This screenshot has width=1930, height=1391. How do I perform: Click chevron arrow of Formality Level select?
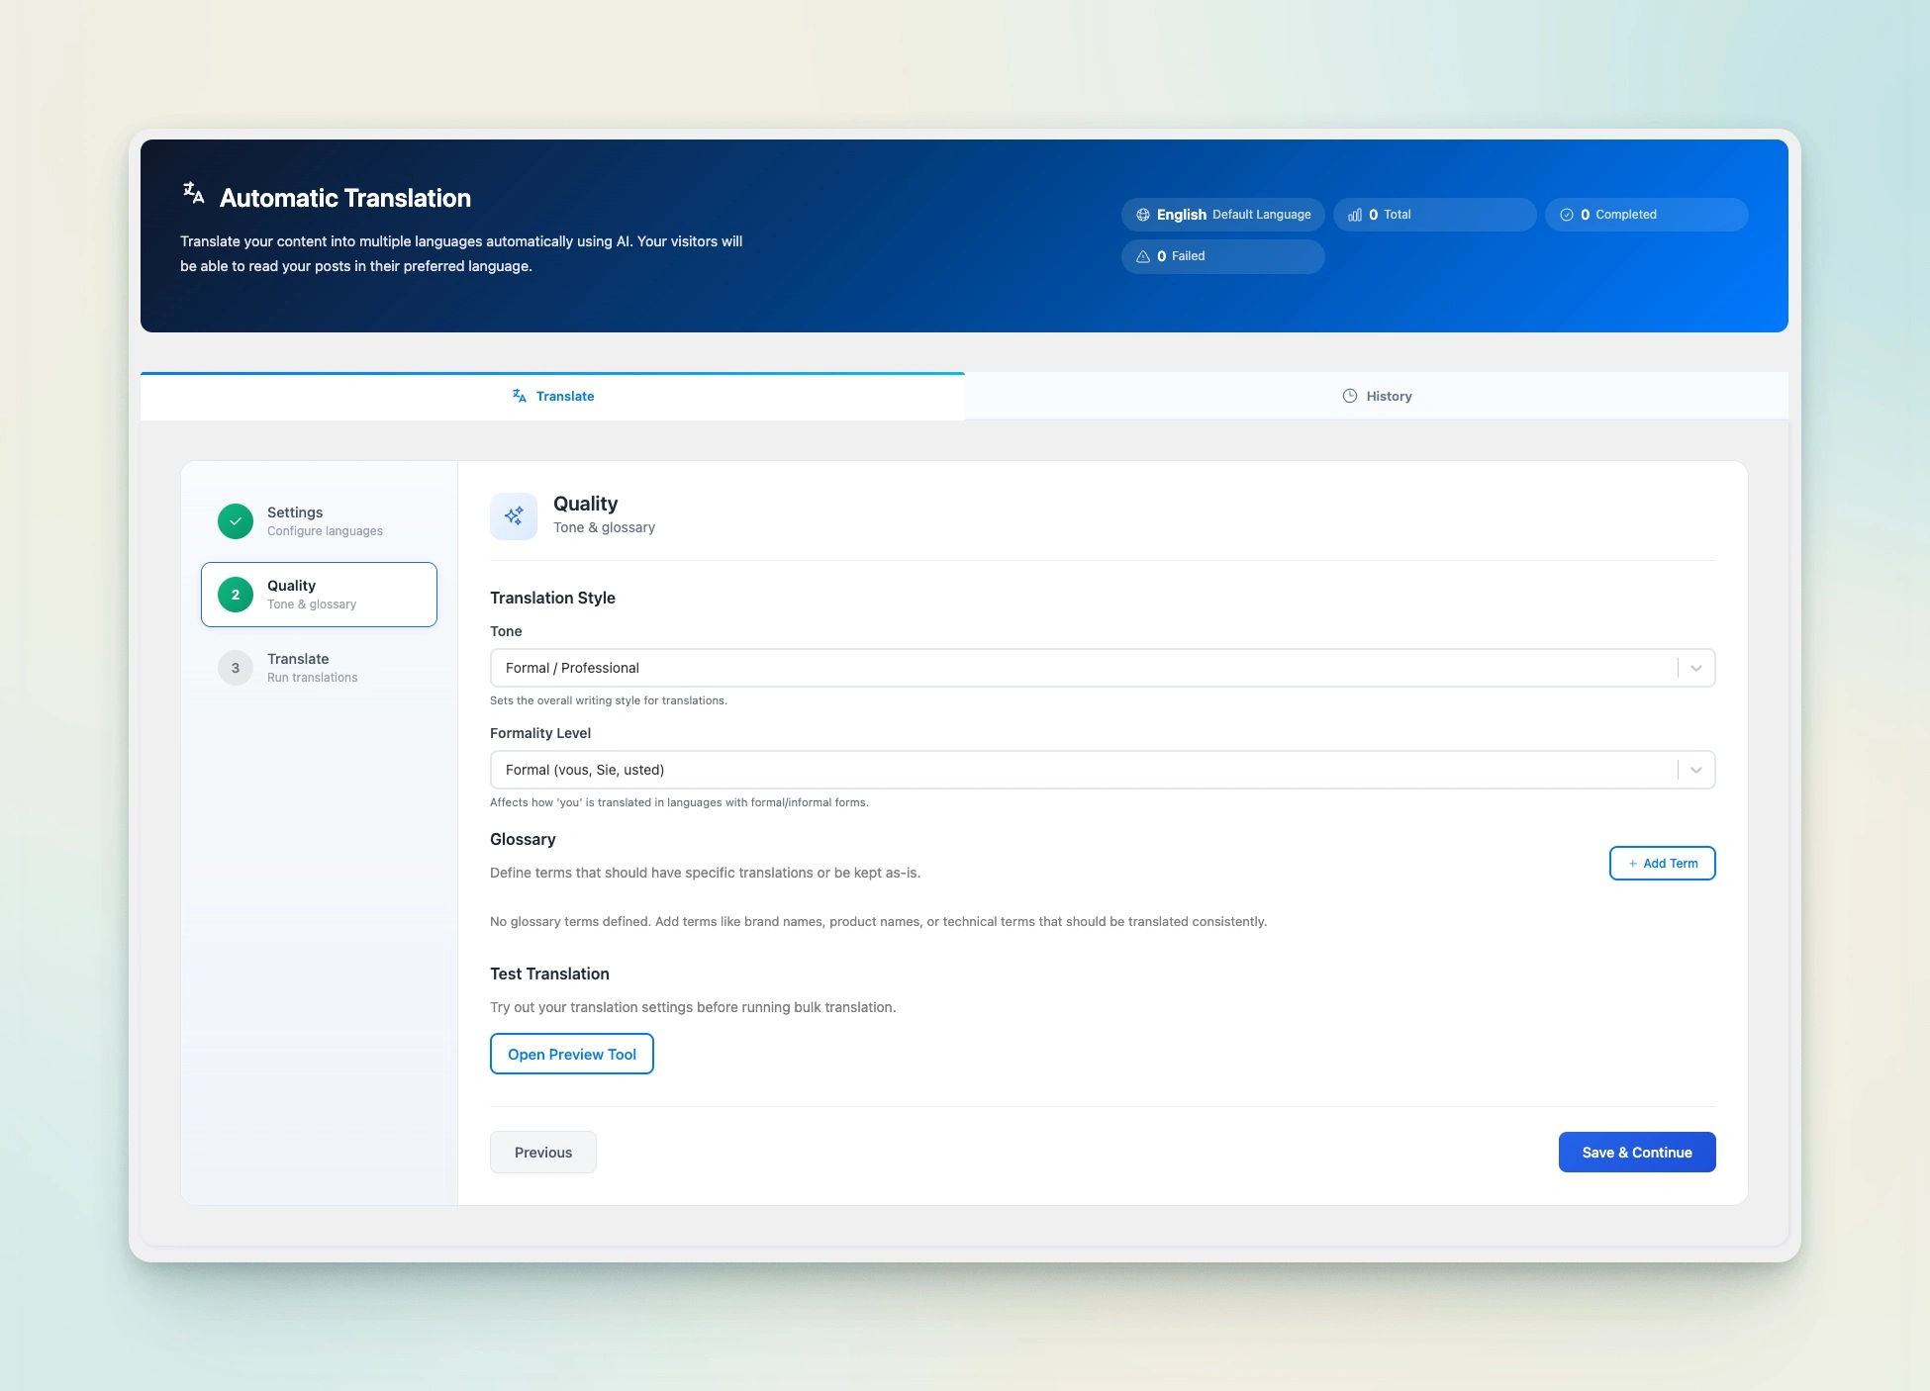(x=1695, y=770)
